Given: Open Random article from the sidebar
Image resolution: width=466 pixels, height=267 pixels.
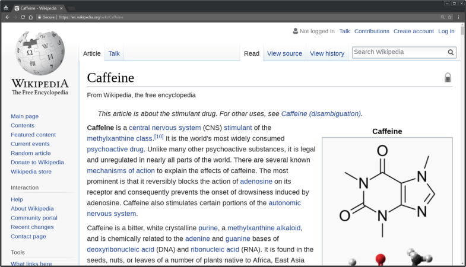Looking at the screenshot, I should 30,153.
